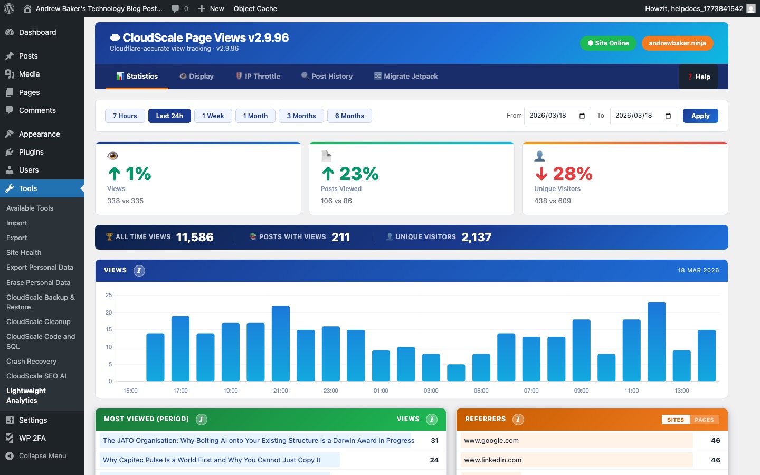Screen dimensions: 760x475
Task: Click the CloudScale cloud icon in the header
Action: click(x=114, y=37)
